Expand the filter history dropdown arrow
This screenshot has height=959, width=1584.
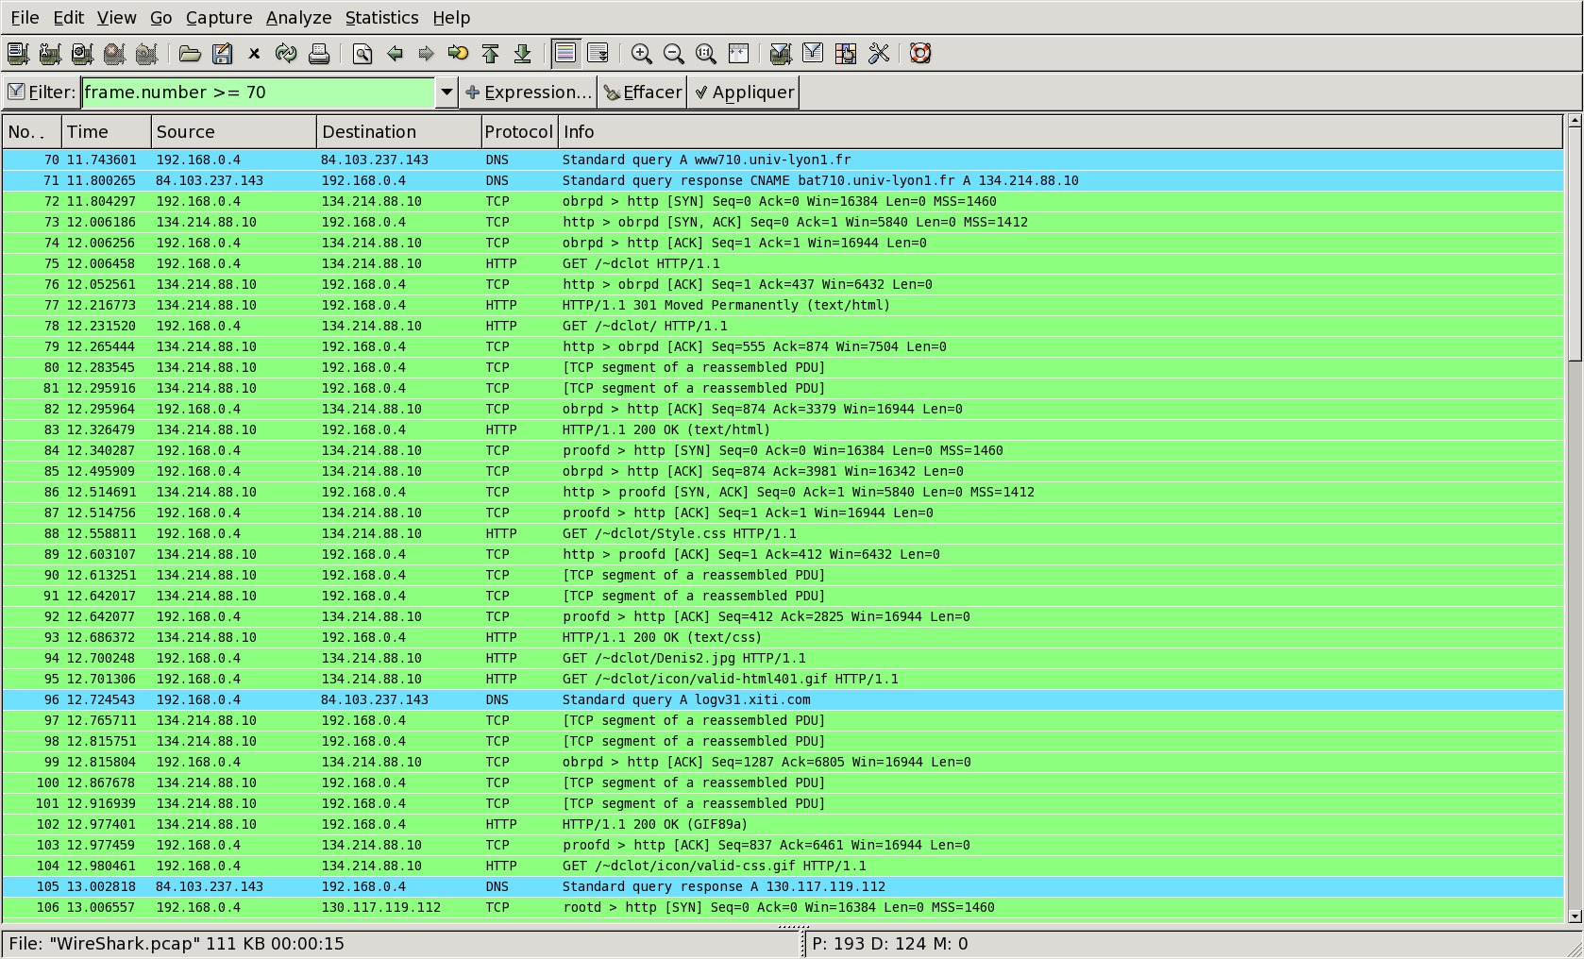(x=447, y=93)
